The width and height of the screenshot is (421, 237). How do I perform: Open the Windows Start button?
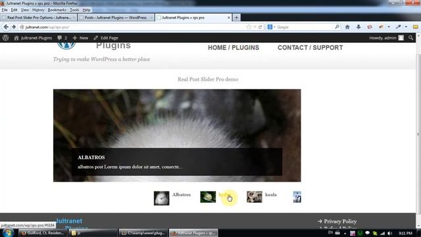tap(8, 232)
